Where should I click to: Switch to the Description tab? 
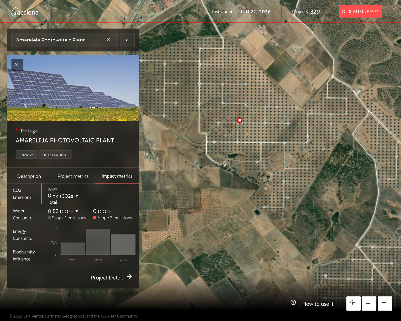tap(29, 176)
